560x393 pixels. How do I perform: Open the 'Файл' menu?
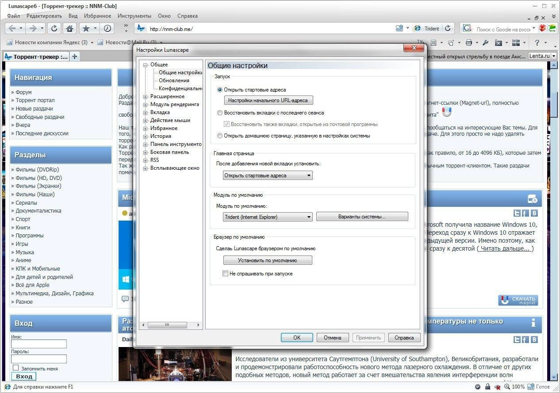13,15
